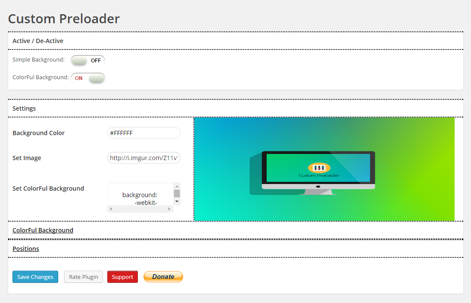Click the iMac monitor preview image
This screenshot has height=303, width=471.
pyautogui.click(x=312, y=173)
